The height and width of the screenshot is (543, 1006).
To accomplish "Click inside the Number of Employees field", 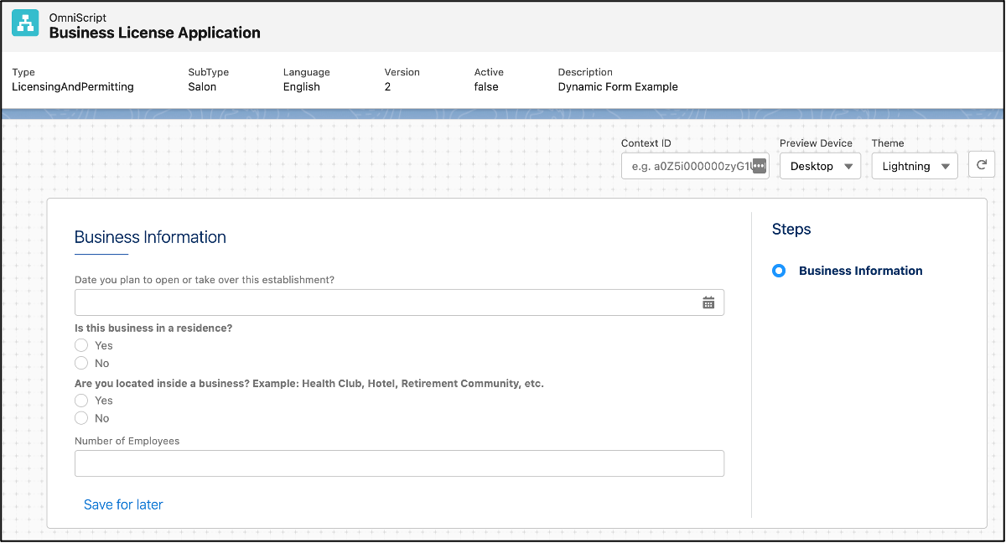I will coord(400,463).
